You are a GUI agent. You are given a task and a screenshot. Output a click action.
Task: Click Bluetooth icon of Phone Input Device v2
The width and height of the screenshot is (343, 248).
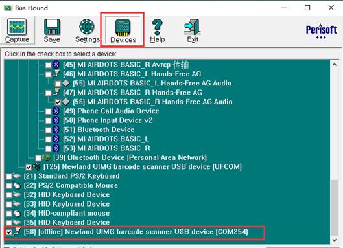(x=56, y=120)
